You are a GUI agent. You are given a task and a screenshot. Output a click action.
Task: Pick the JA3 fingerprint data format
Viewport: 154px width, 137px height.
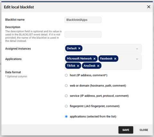[66, 106]
